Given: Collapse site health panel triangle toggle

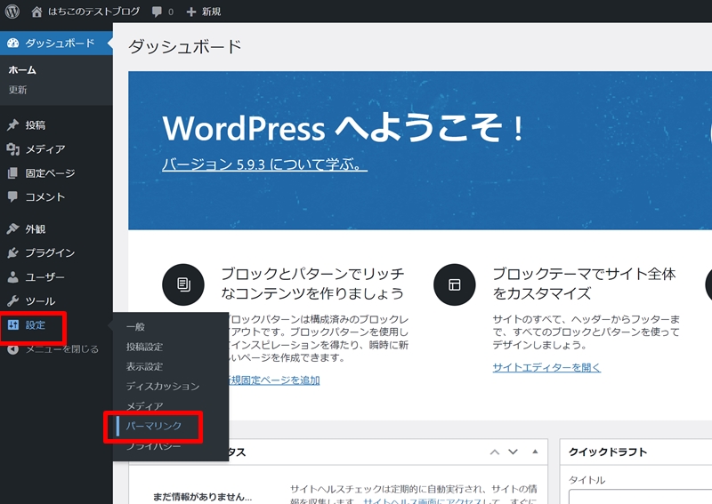Looking at the screenshot, I should [535, 452].
